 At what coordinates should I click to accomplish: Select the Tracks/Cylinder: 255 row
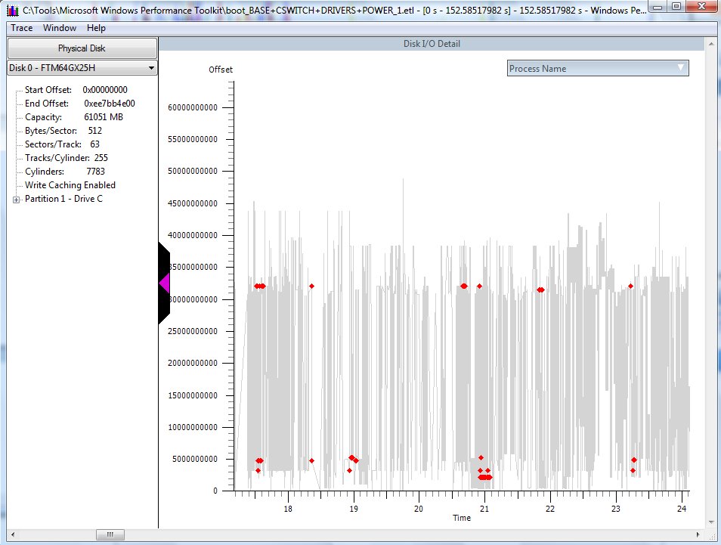coord(67,158)
